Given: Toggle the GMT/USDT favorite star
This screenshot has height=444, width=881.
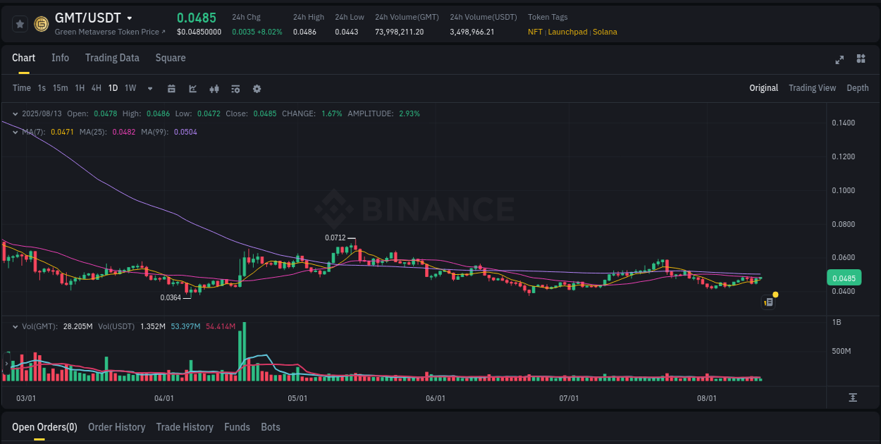Looking at the screenshot, I should coord(20,23).
